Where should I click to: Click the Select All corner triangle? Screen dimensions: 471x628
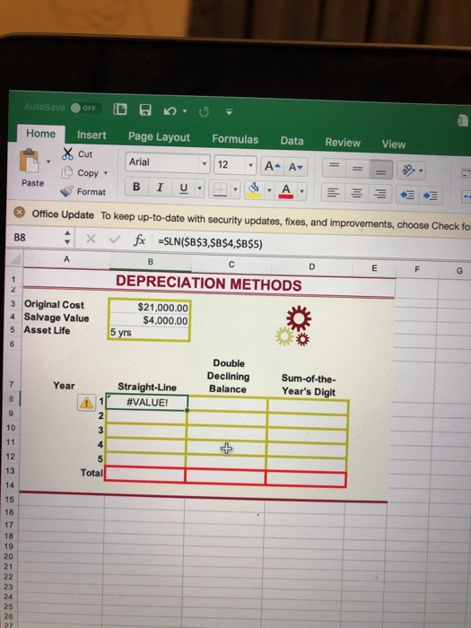14,258
